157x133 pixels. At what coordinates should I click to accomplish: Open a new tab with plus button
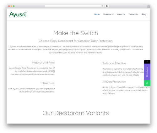(149, 7)
